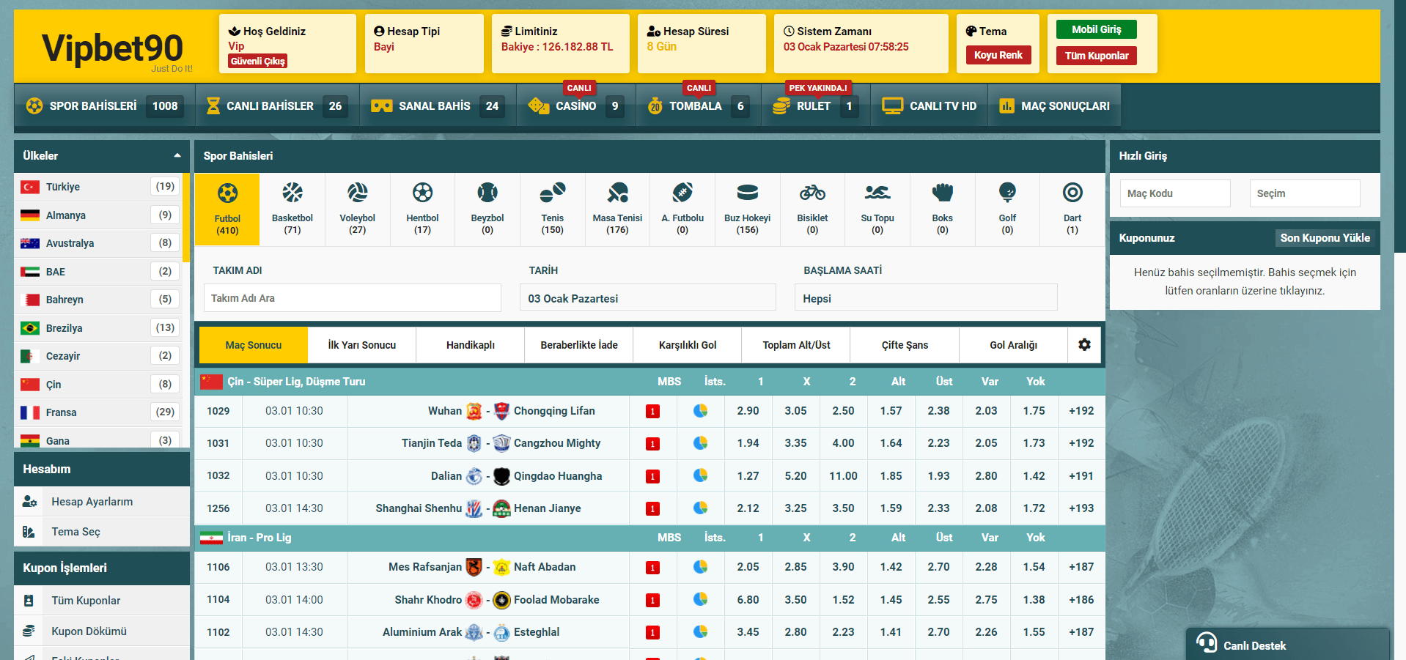Select the Buz Hokeyi sport icon
The image size is (1406, 660).
(748, 193)
